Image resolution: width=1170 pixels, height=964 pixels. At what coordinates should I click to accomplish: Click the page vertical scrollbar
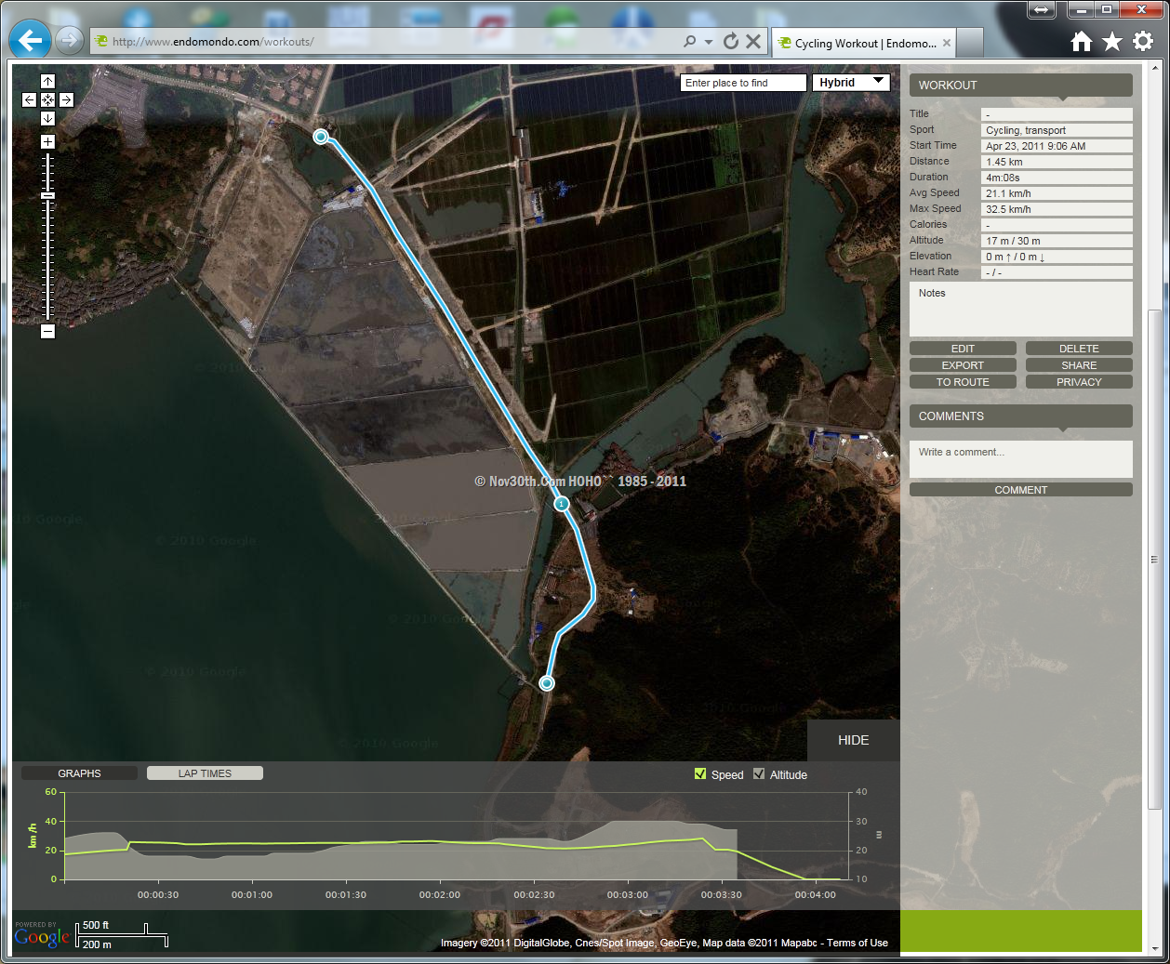pos(1153,558)
